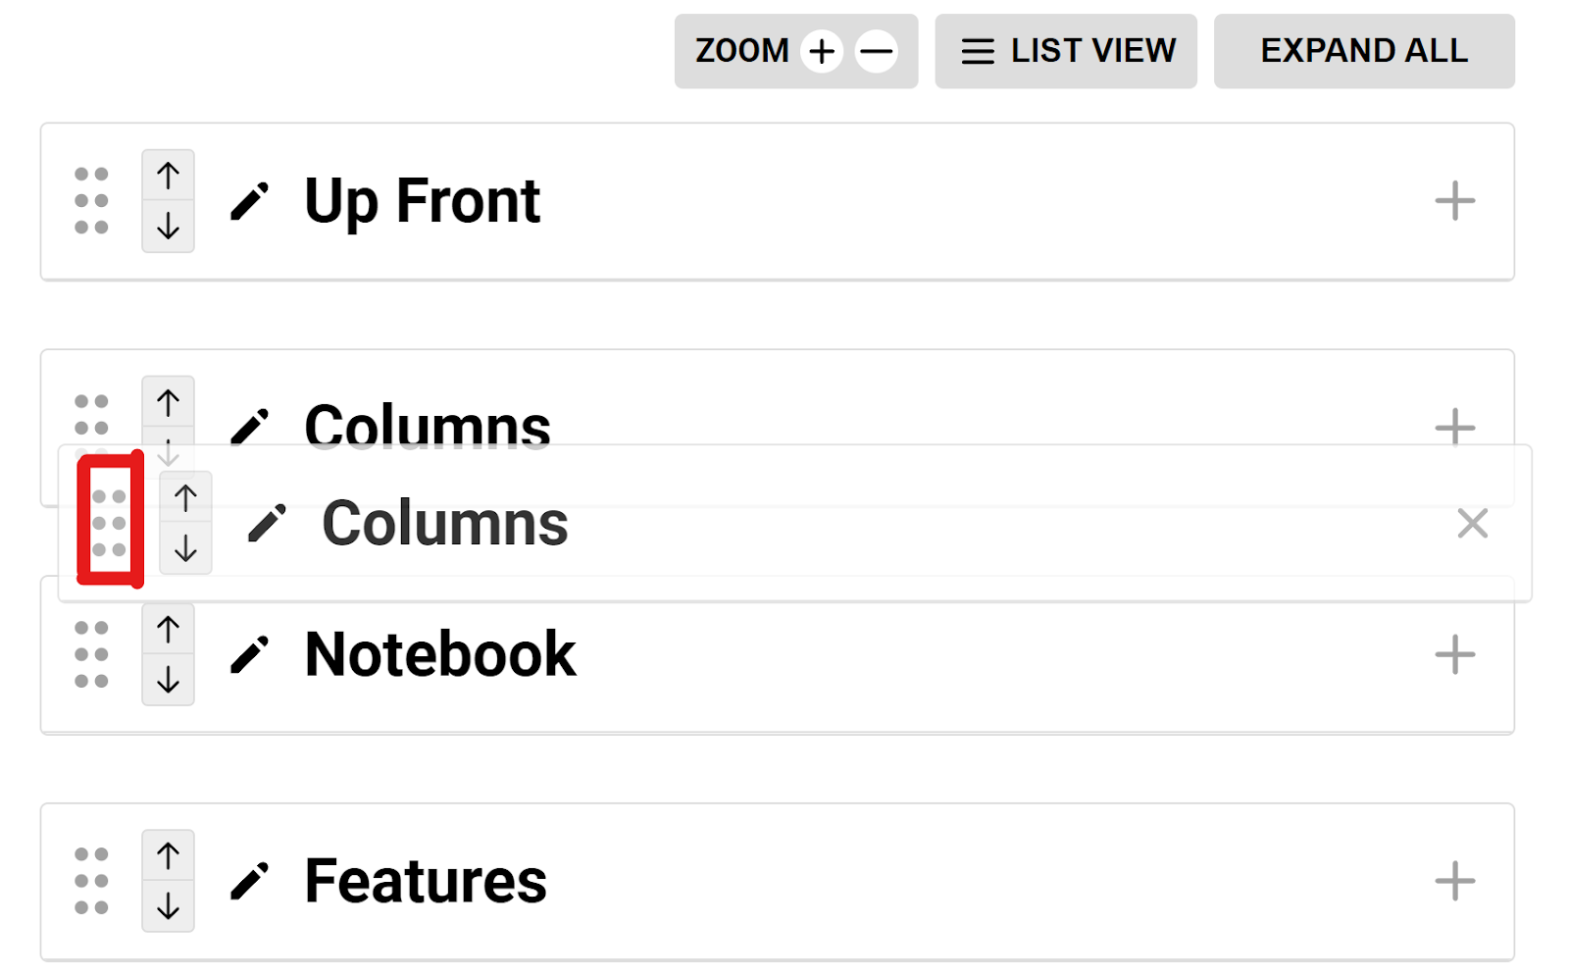This screenshot has width=1569, height=977.
Task: Edit the Notebook section title
Action: pyautogui.click(x=249, y=655)
